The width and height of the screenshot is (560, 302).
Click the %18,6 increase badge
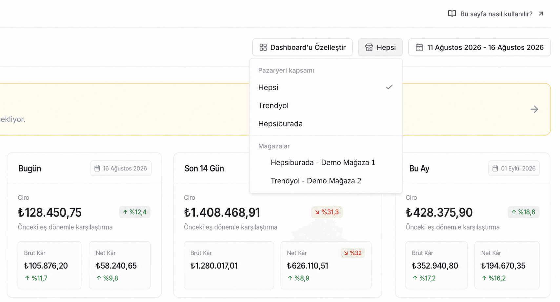524,212
